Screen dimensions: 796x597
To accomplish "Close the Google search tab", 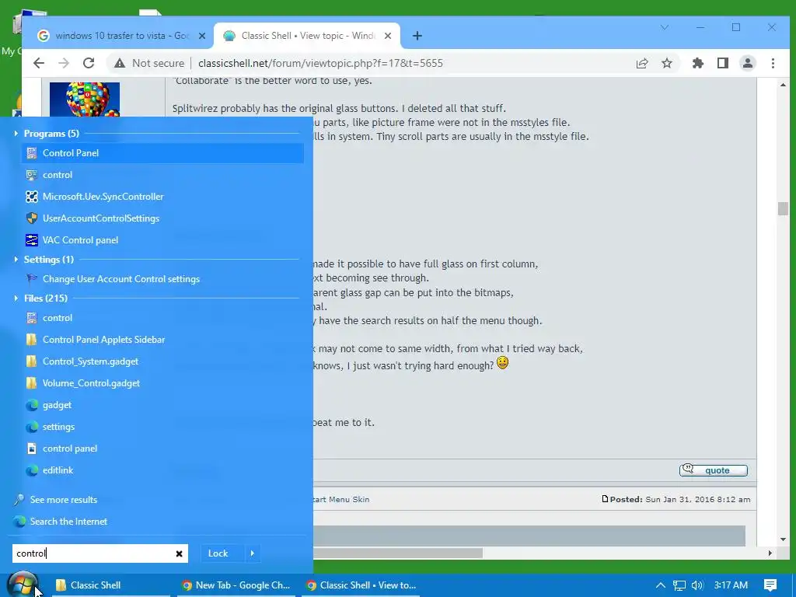I will point(202,36).
